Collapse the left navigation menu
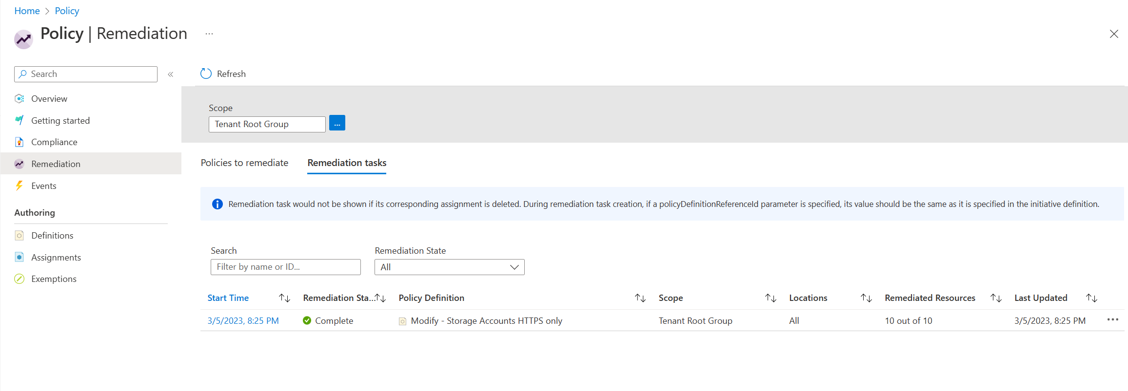1128x391 pixels. [171, 74]
